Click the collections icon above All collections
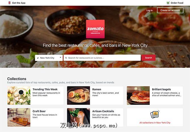This screenshot has height=132, width=190. click(x=155, y=114)
